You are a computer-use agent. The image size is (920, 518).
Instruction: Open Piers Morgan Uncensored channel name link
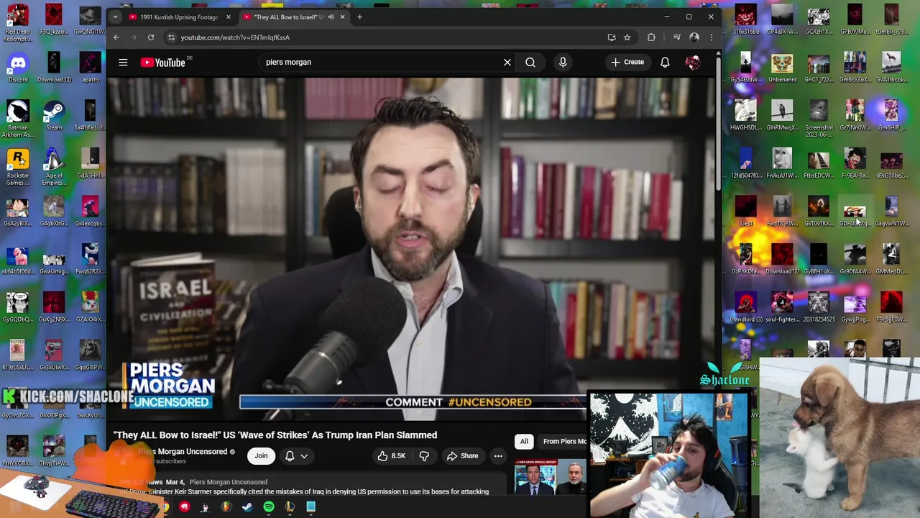[183, 452]
